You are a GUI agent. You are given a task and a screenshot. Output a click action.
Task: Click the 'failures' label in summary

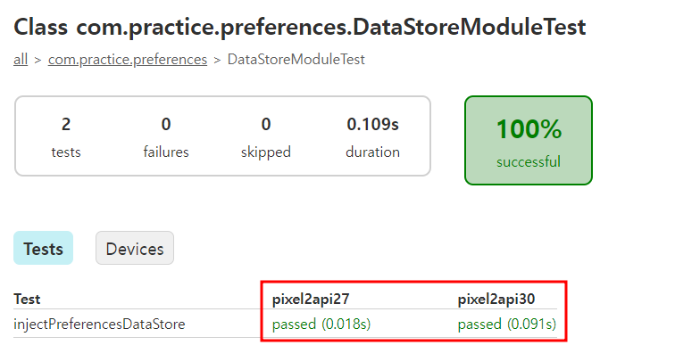click(166, 152)
